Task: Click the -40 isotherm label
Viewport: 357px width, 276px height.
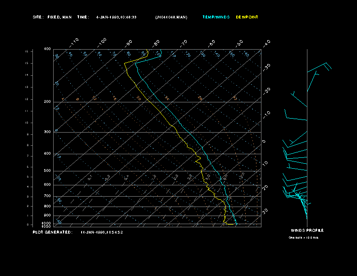Action: click(266, 43)
